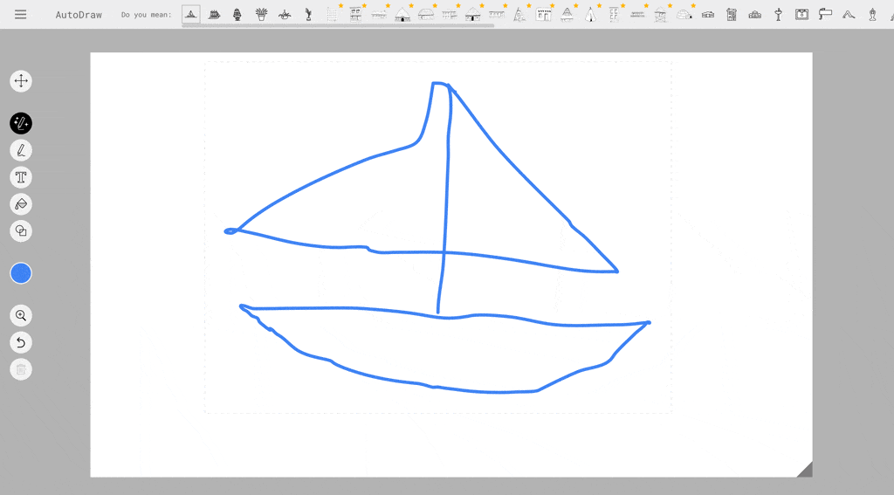Choose the sailboat suggestion
The width and height of the screenshot is (894, 495).
(x=191, y=14)
